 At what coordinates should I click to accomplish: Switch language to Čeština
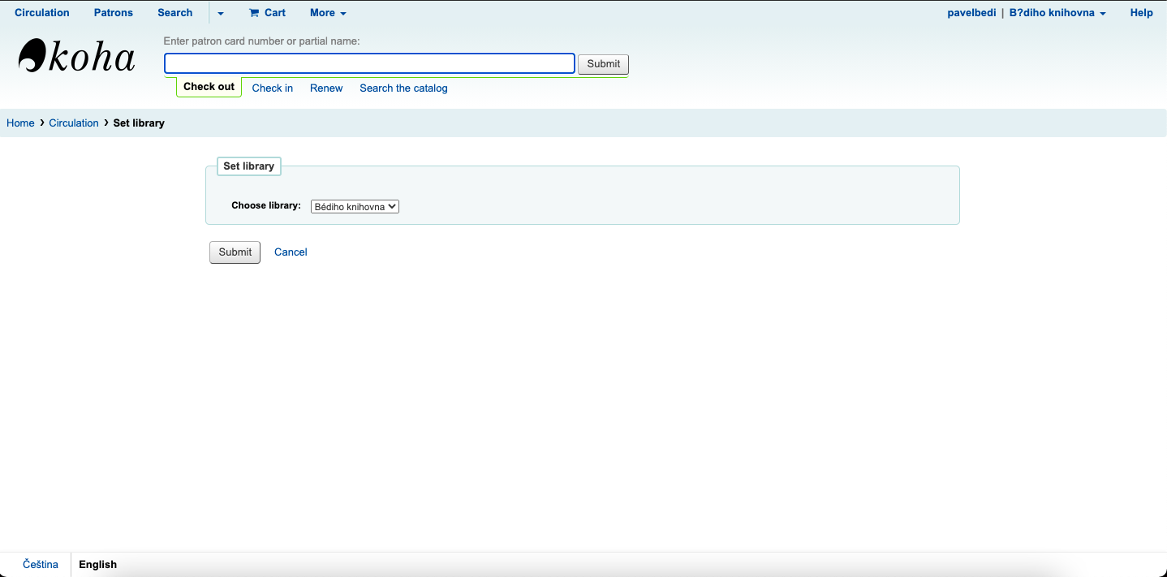[x=41, y=565]
